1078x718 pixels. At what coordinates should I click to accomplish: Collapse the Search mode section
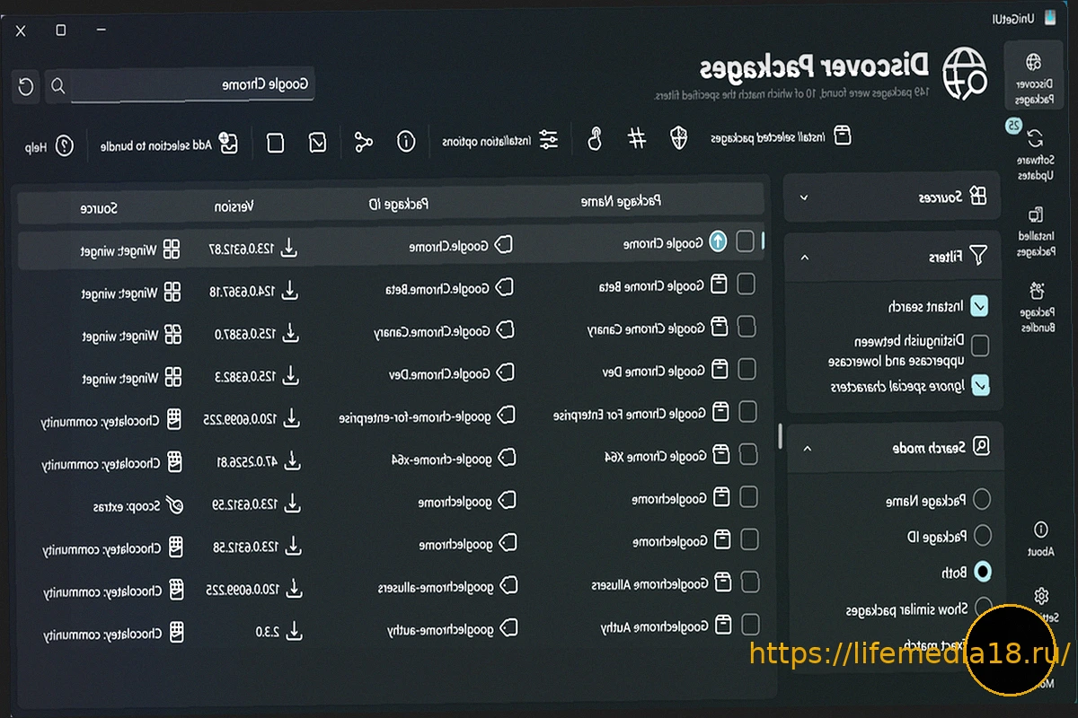click(x=807, y=447)
